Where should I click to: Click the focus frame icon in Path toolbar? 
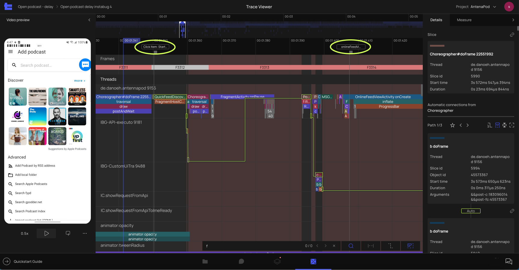click(x=512, y=125)
